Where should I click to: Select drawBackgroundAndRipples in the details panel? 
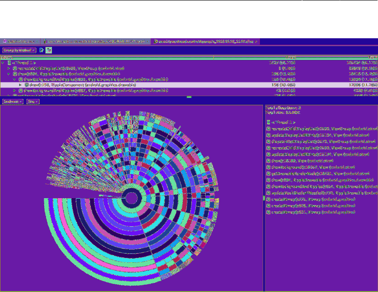(325, 186)
